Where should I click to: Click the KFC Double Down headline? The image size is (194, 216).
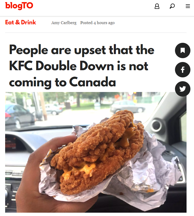[x=81, y=66]
